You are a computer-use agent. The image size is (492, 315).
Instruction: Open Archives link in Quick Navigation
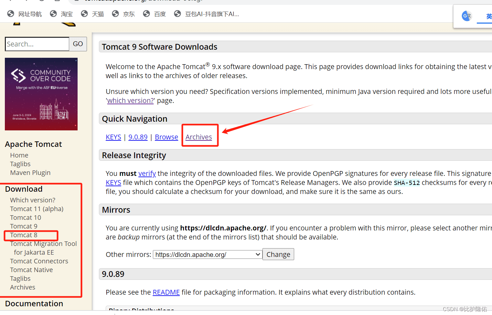pyautogui.click(x=199, y=137)
